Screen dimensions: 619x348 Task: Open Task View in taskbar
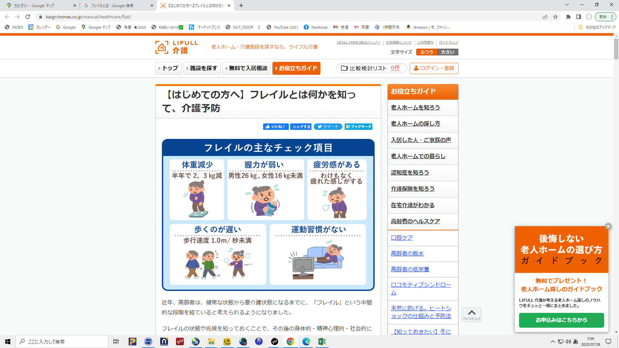tap(116, 342)
